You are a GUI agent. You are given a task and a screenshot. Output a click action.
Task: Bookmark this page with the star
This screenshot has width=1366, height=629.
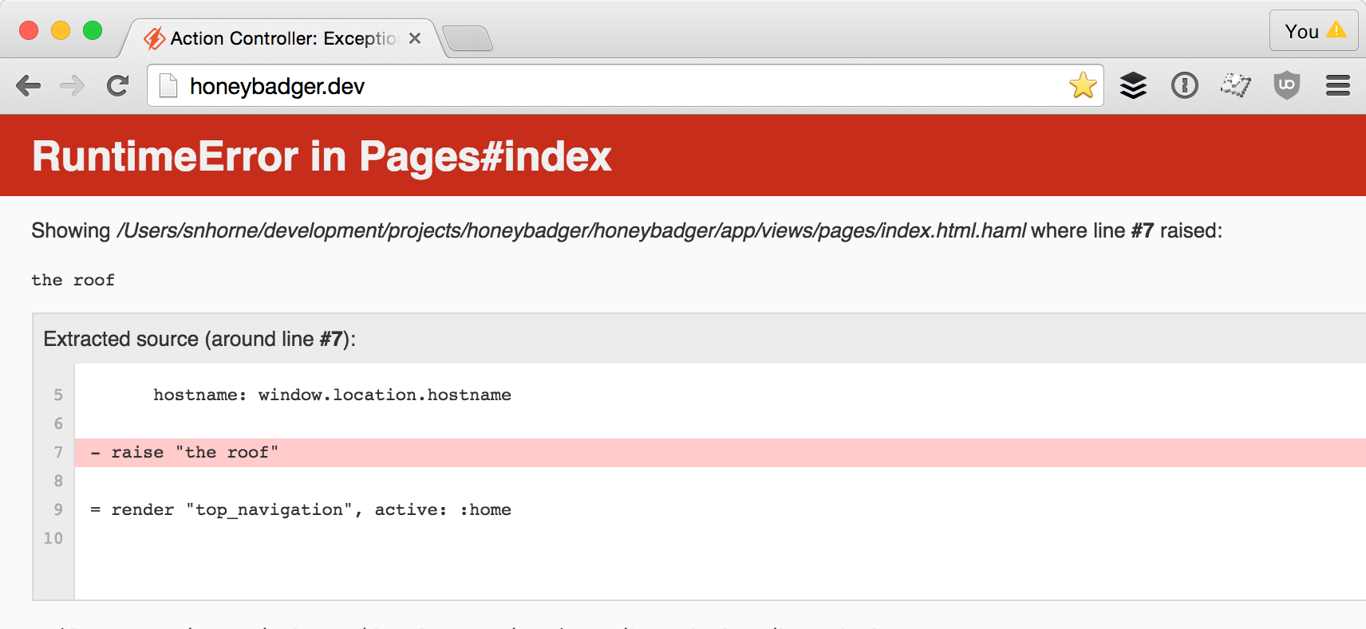(x=1083, y=85)
